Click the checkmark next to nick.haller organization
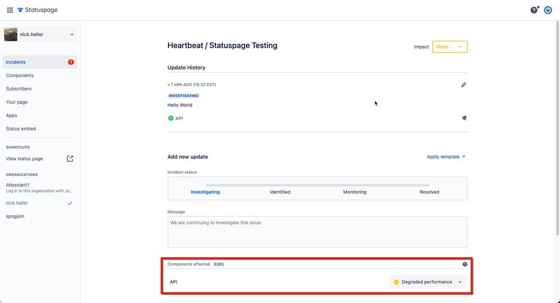 [70, 203]
